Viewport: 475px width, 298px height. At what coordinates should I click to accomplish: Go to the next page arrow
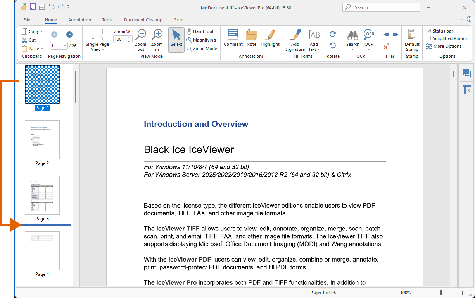[x=69, y=35]
